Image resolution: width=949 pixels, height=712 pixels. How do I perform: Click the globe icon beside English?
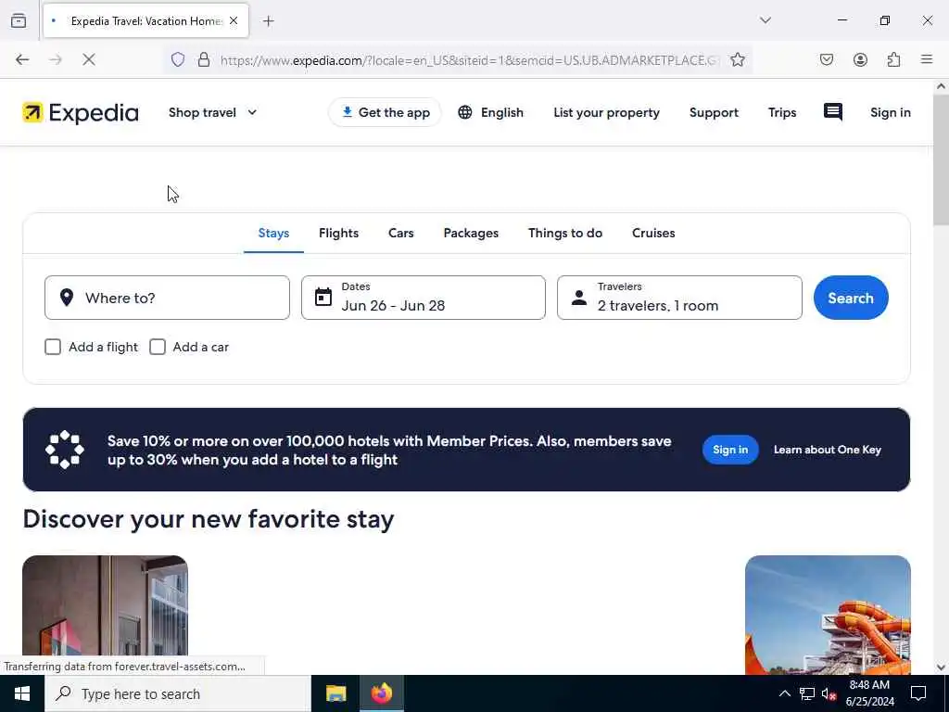click(465, 112)
